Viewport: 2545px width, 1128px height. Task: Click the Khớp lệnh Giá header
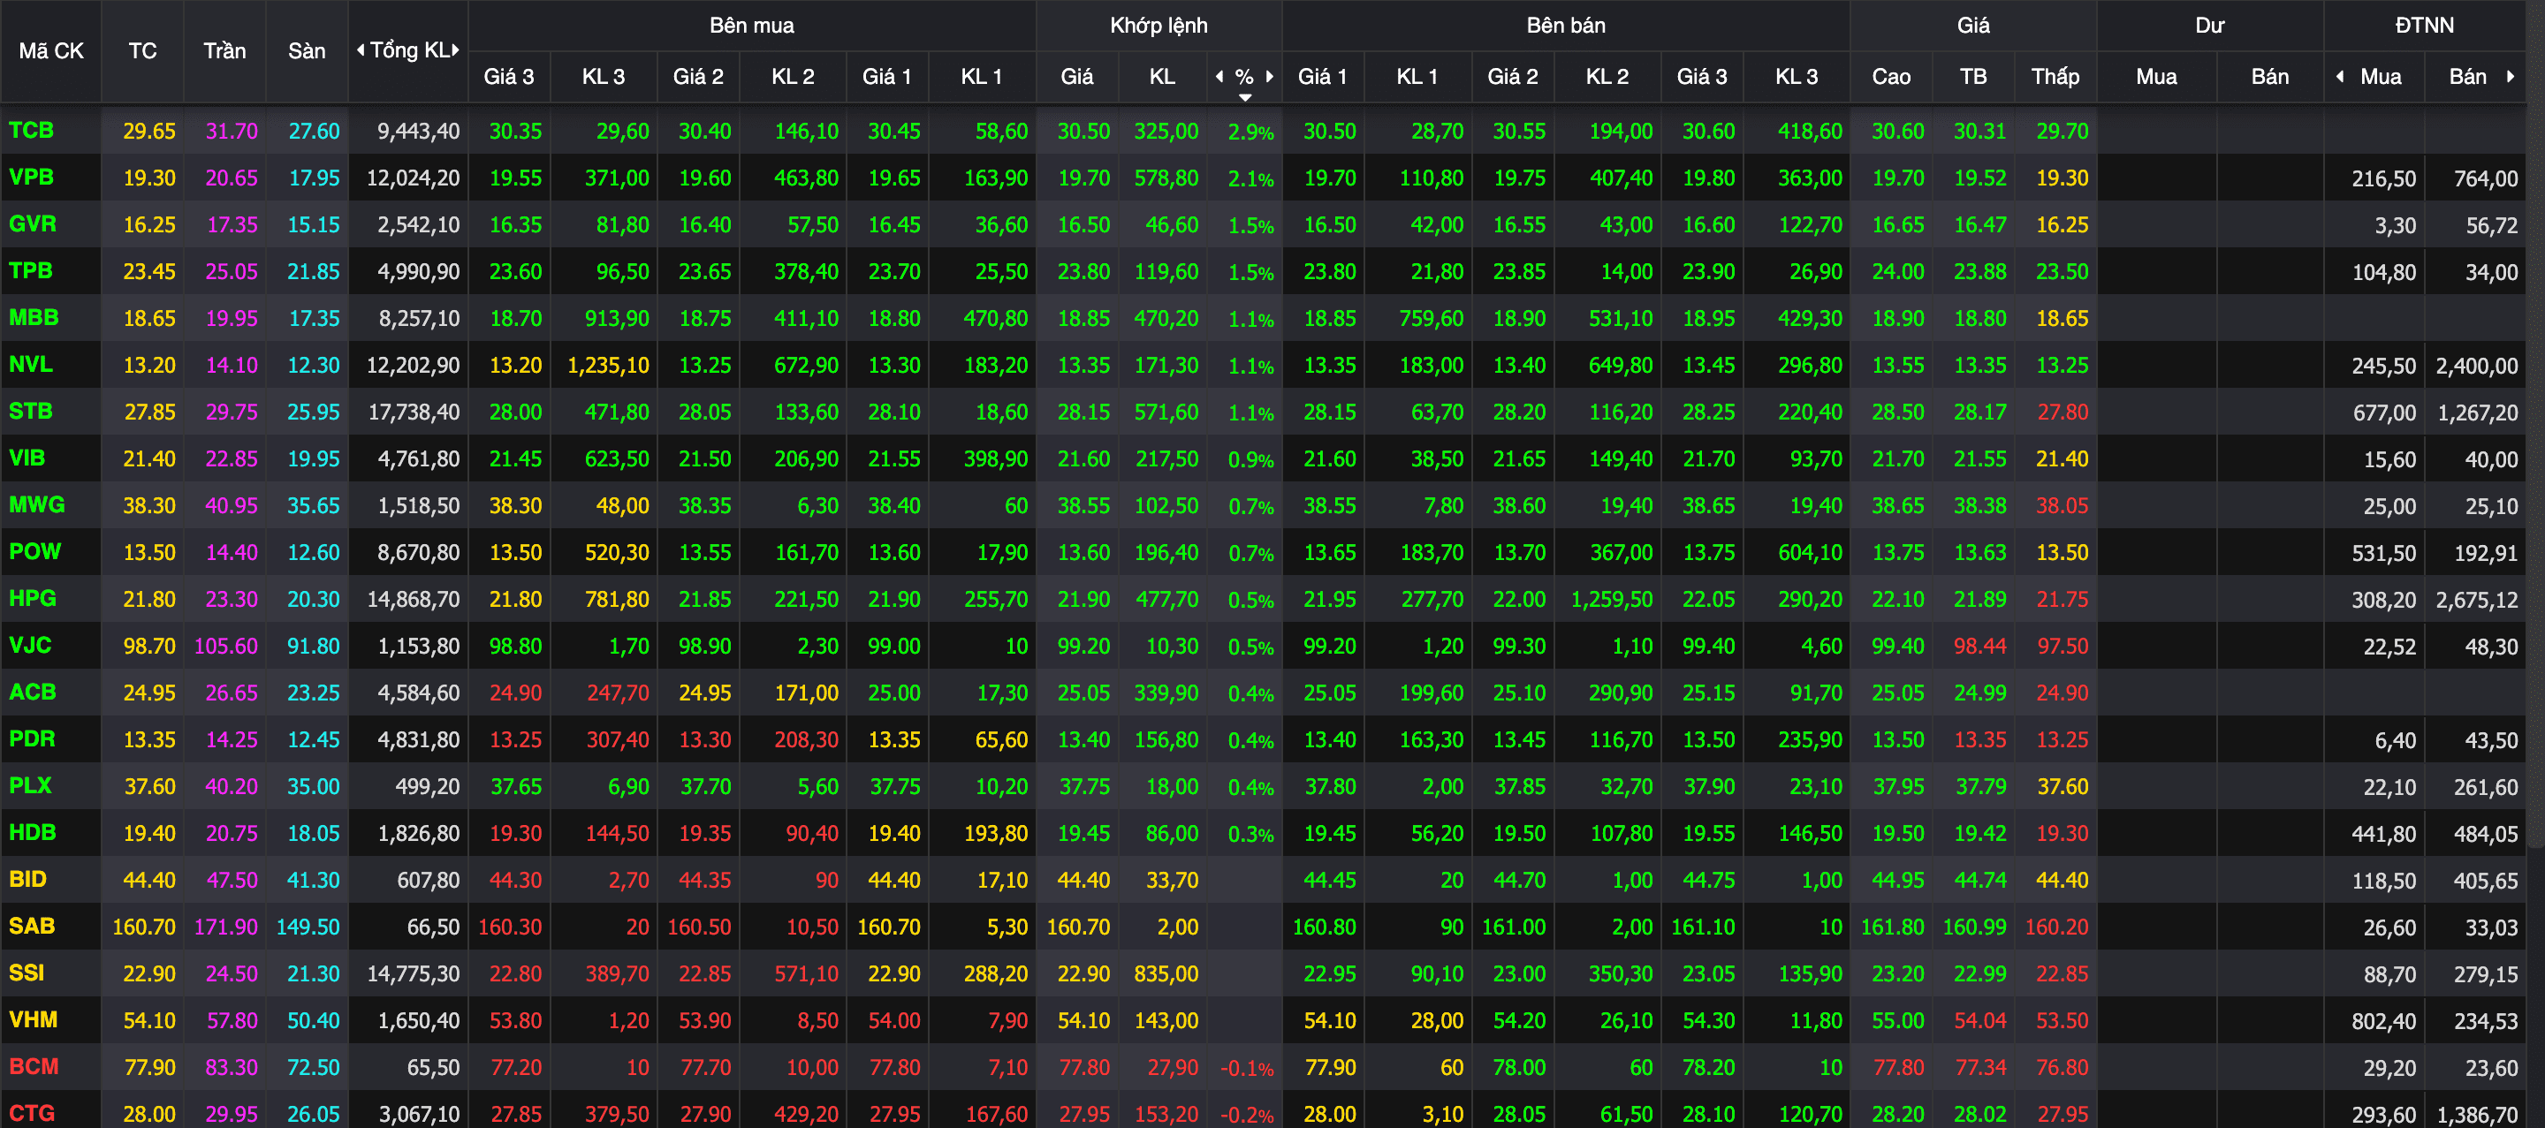[x=1077, y=76]
